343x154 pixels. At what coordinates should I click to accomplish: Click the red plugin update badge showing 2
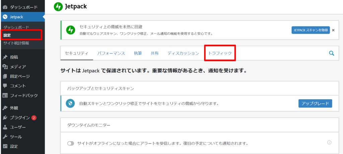click(34, 118)
